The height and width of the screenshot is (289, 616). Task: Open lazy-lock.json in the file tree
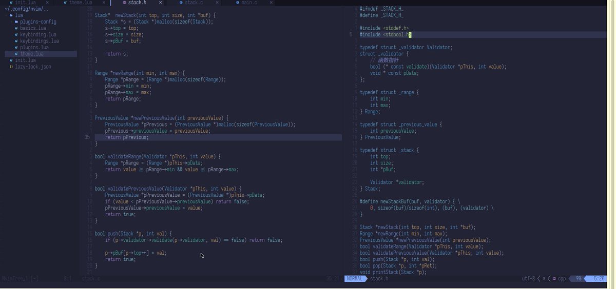[33, 67]
